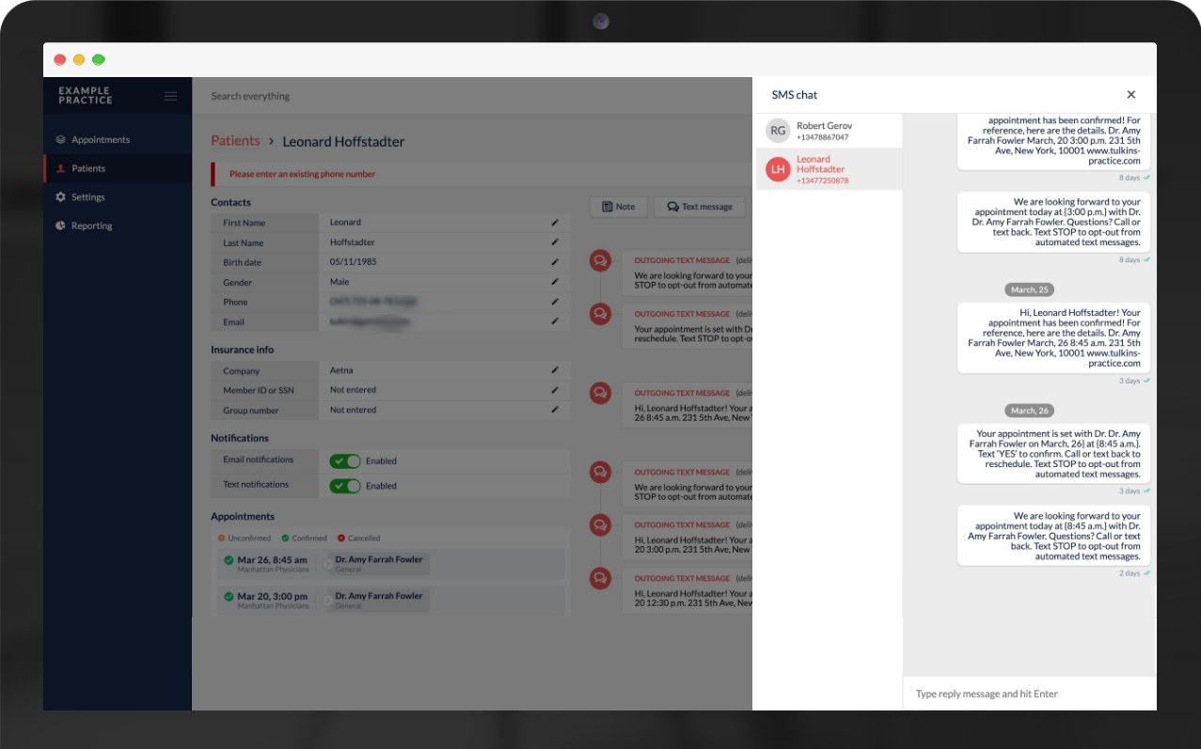Toggle Text notifications switch
The image size is (1201, 749).
pos(345,486)
